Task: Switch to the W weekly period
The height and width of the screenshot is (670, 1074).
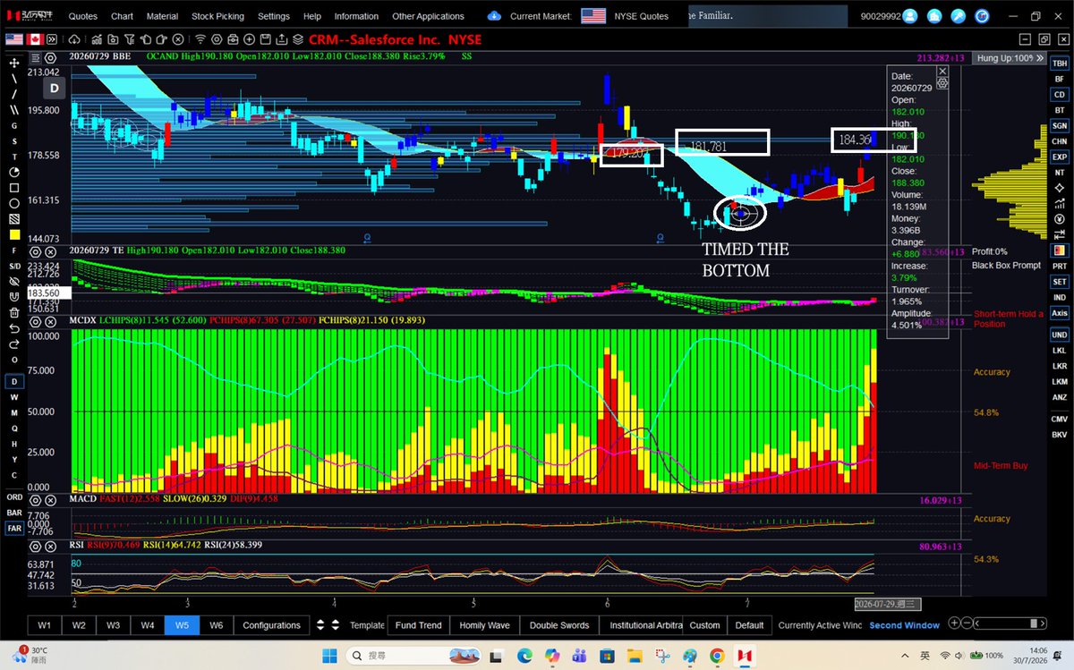Action: 14,397
